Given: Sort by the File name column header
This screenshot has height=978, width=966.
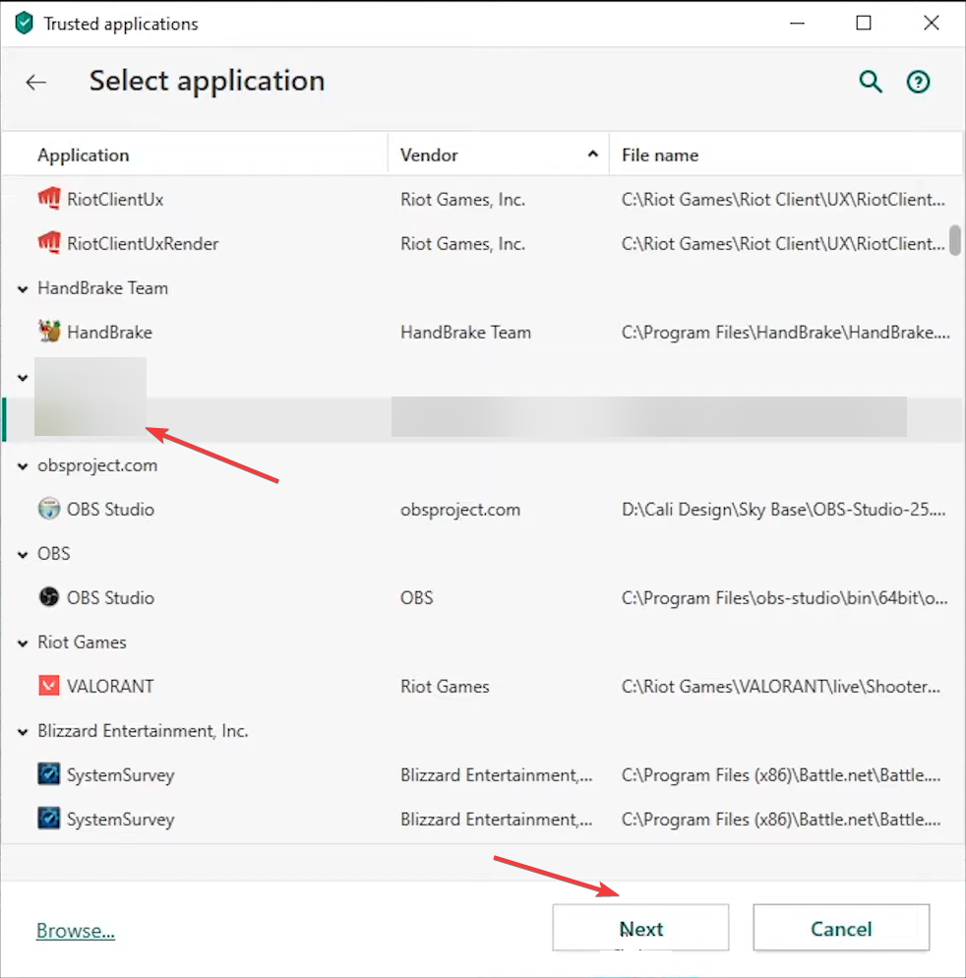Looking at the screenshot, I should pyautogui.click(x=660, y=154).
